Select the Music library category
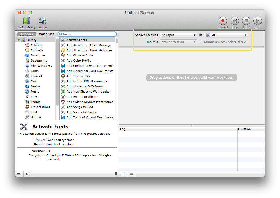Screen dimensions: 280x198 35,92
